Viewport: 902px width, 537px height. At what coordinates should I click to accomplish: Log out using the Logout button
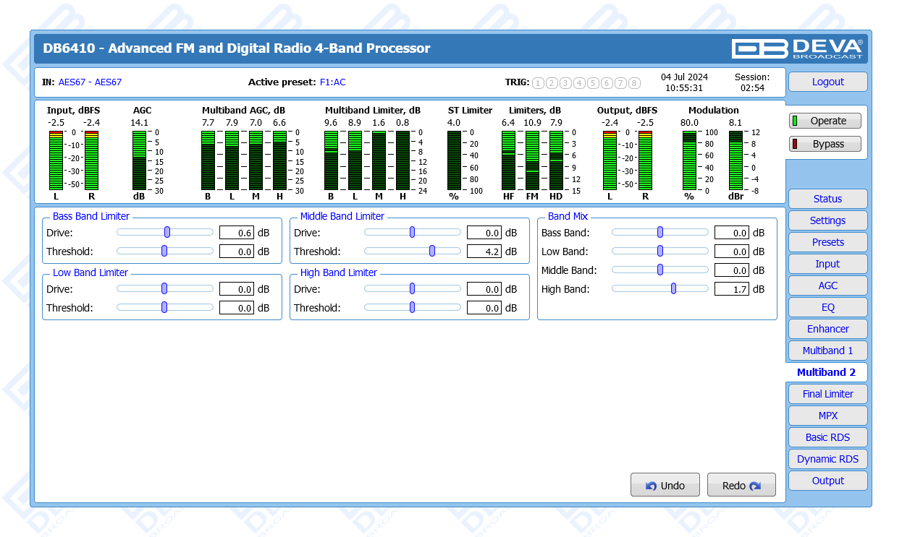pyautogui.click(x=827, y=82)
